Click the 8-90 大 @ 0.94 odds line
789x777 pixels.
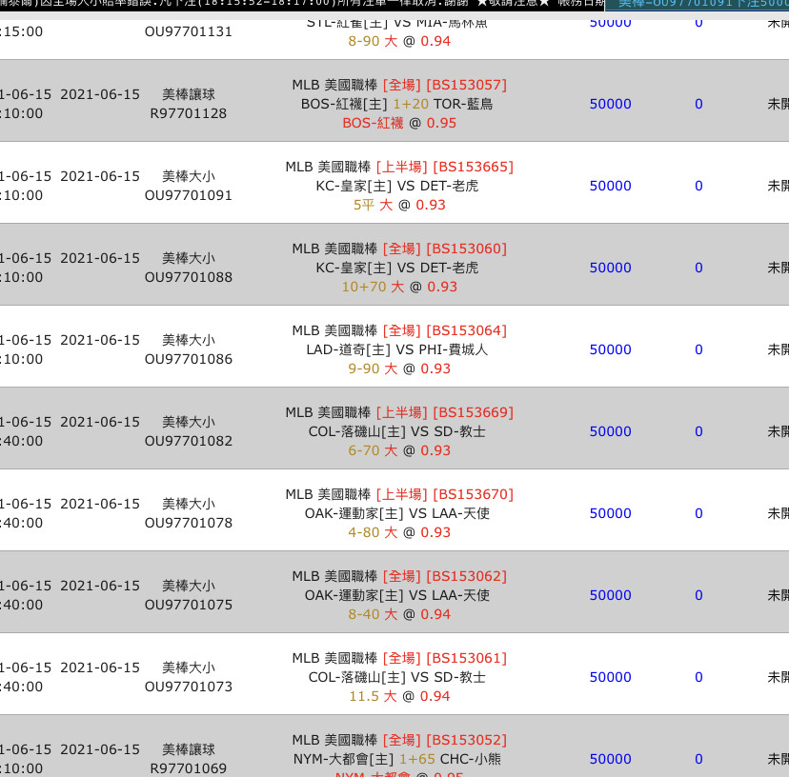399,42
